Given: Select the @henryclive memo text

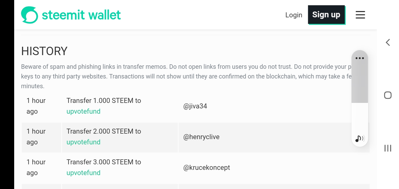Looking at the screenshot, I should pyautogui.click(x=201, y=137).
